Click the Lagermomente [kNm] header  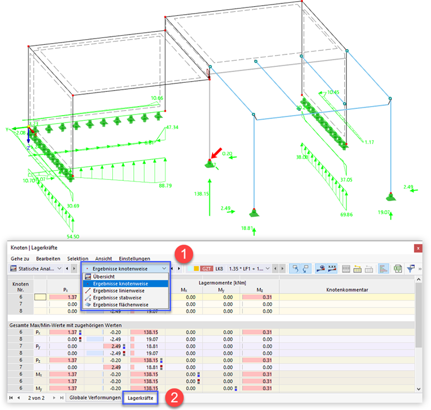point(222,283)
